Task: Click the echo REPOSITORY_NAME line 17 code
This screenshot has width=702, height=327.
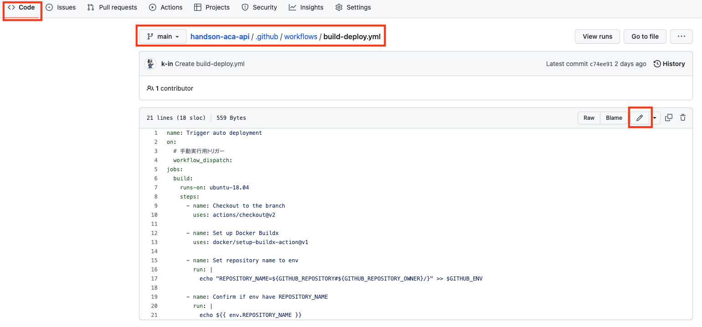Action: [x=341, y=279]
